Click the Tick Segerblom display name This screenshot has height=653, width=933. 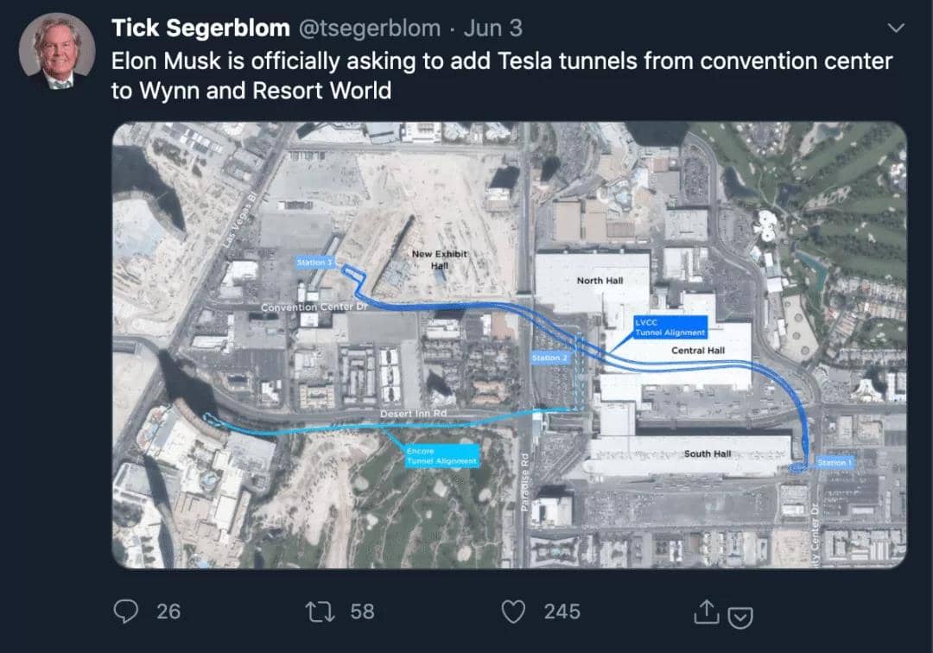coord(200,29)
